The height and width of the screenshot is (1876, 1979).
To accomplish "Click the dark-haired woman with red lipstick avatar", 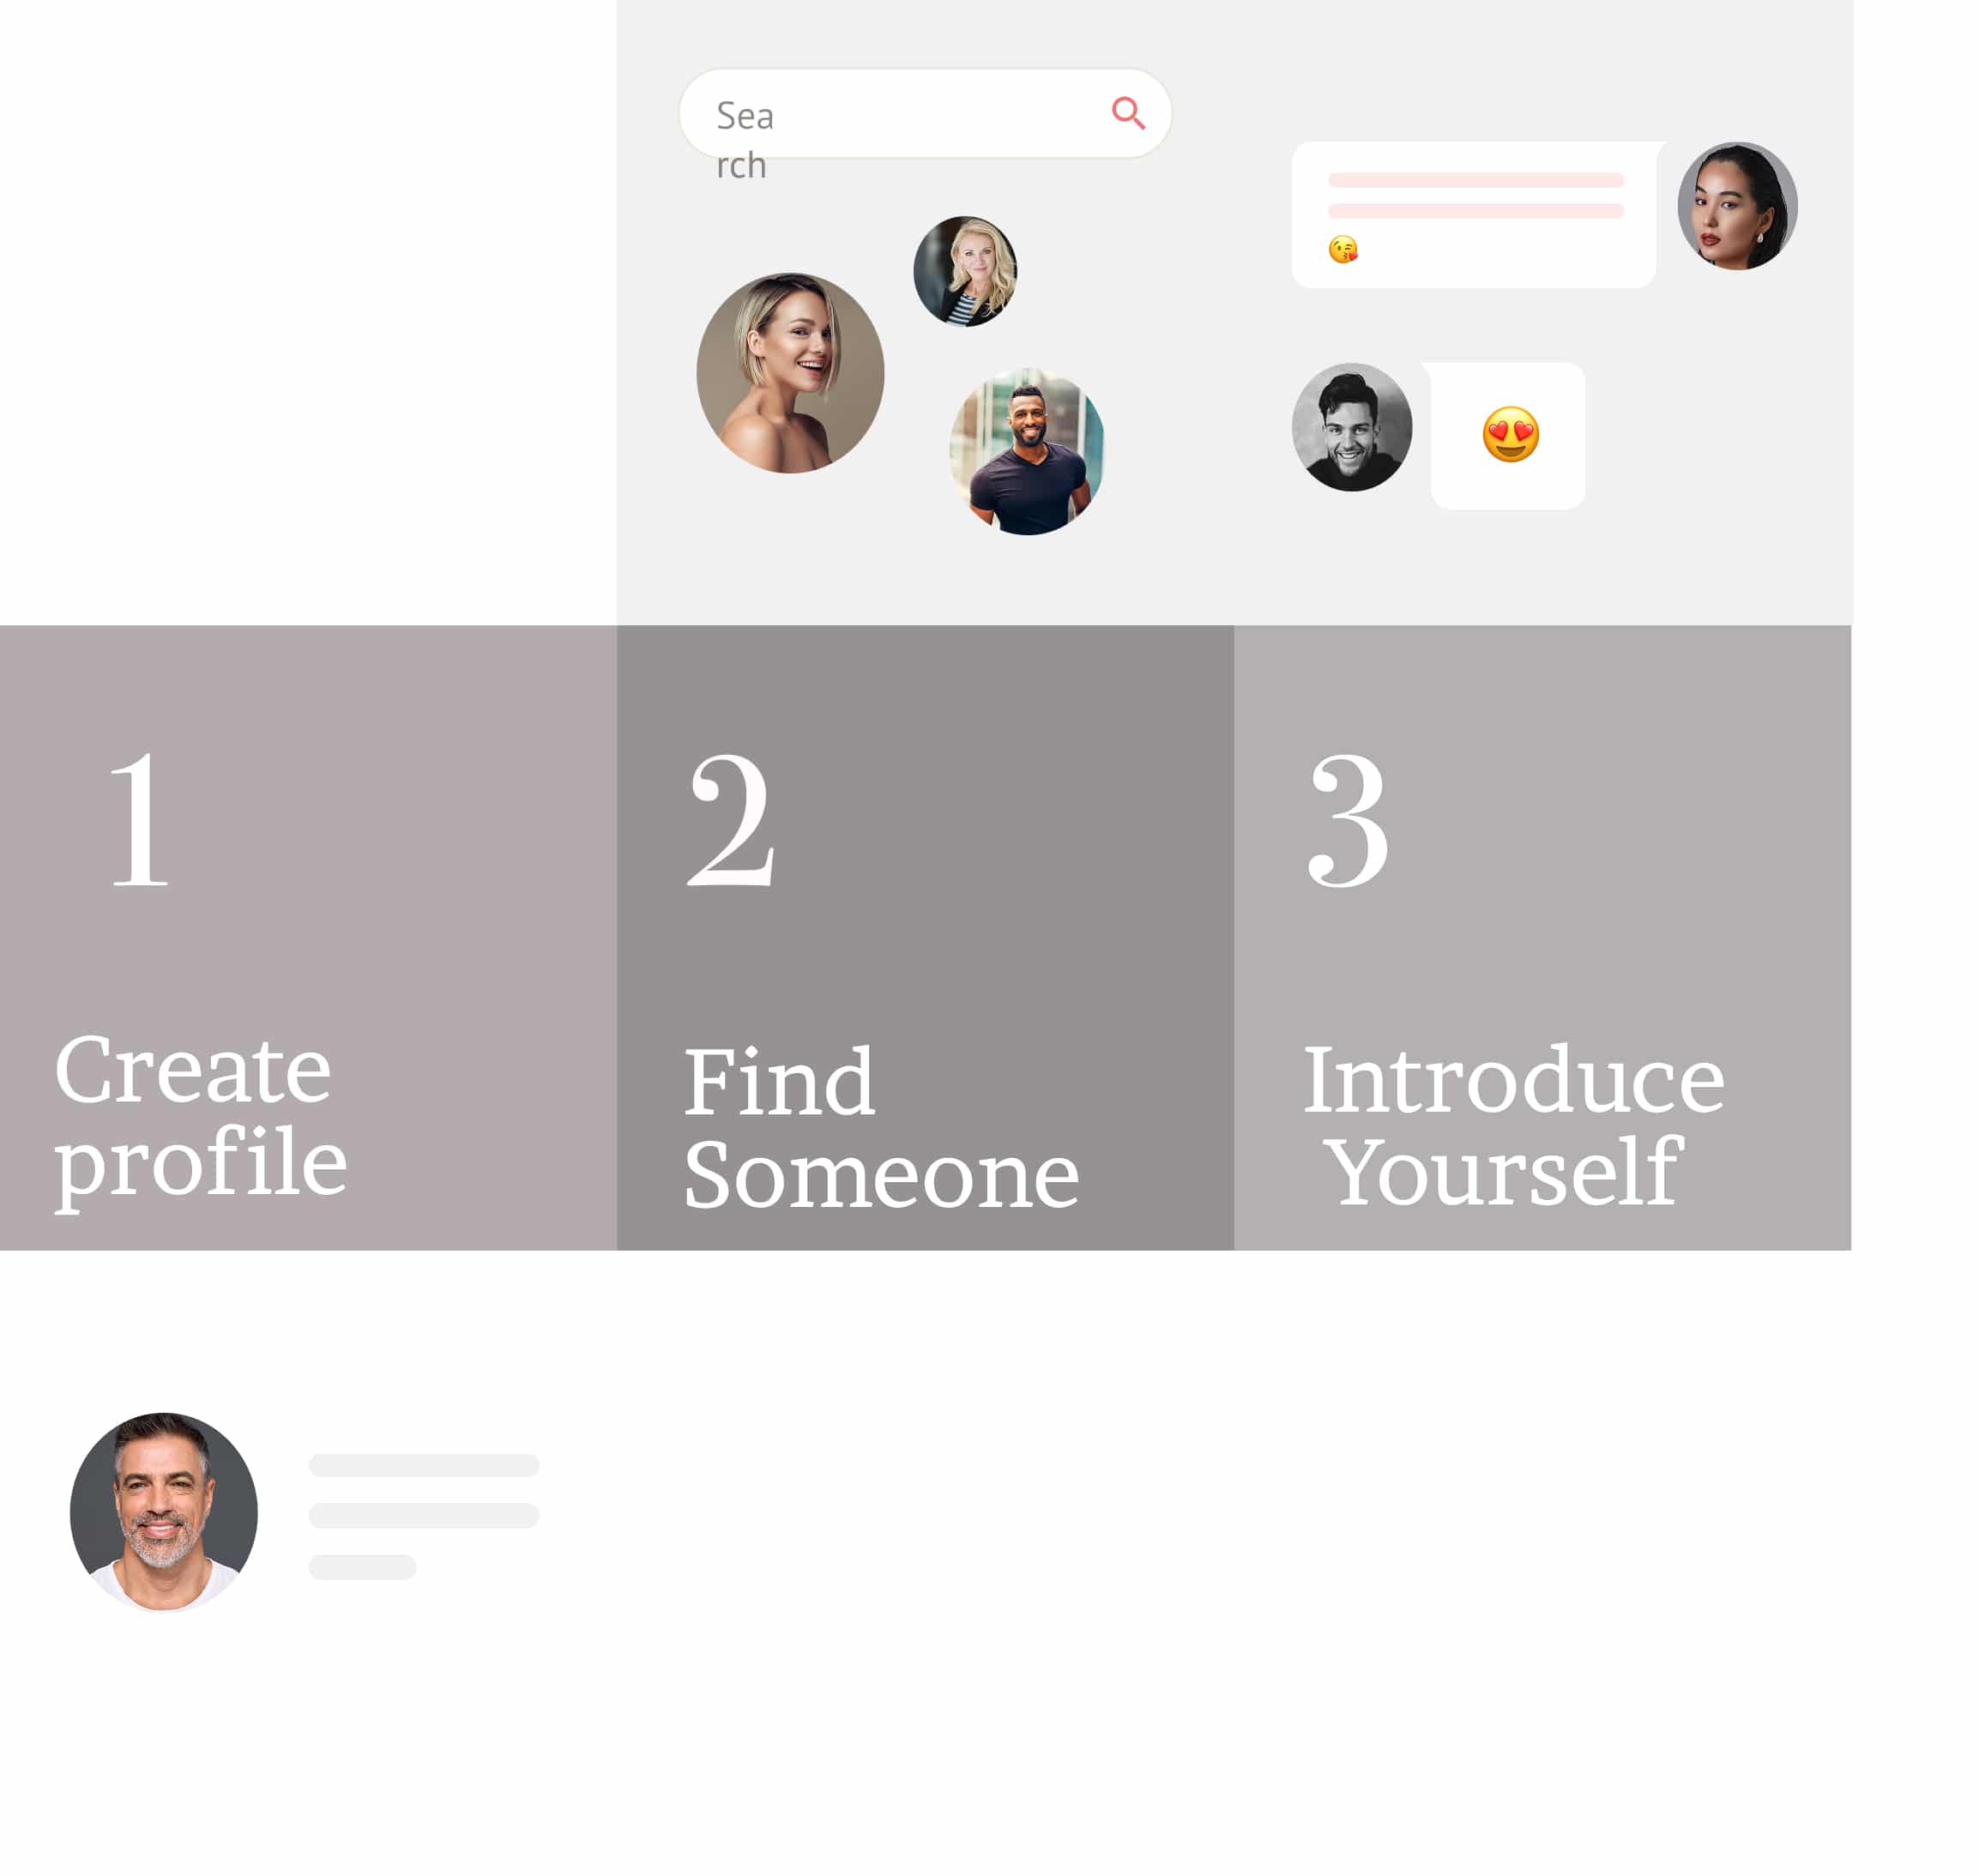I will pyautogui.click(x=1737, y=206).
